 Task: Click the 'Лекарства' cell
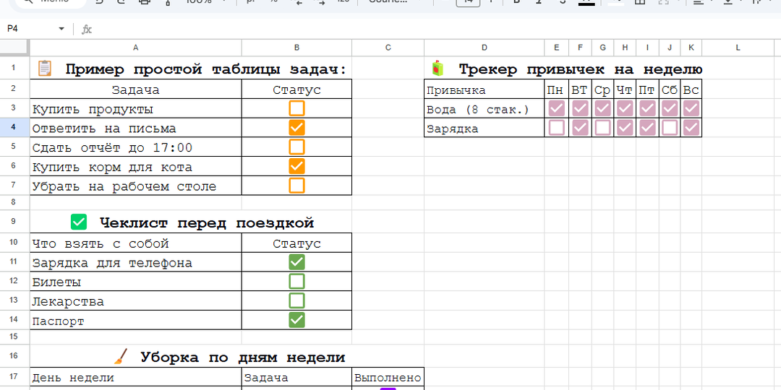coord(135,301)
